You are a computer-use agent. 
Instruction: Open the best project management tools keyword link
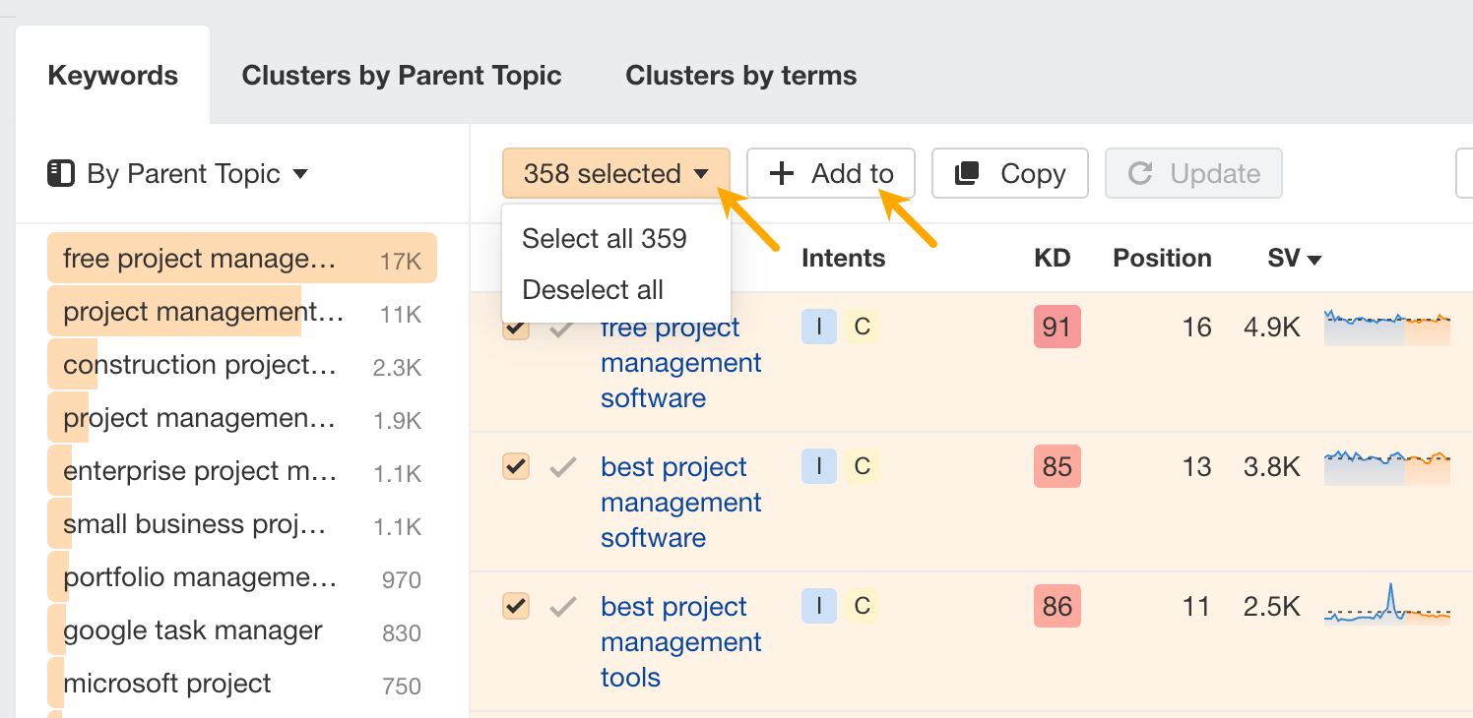[x=680, y=641]
